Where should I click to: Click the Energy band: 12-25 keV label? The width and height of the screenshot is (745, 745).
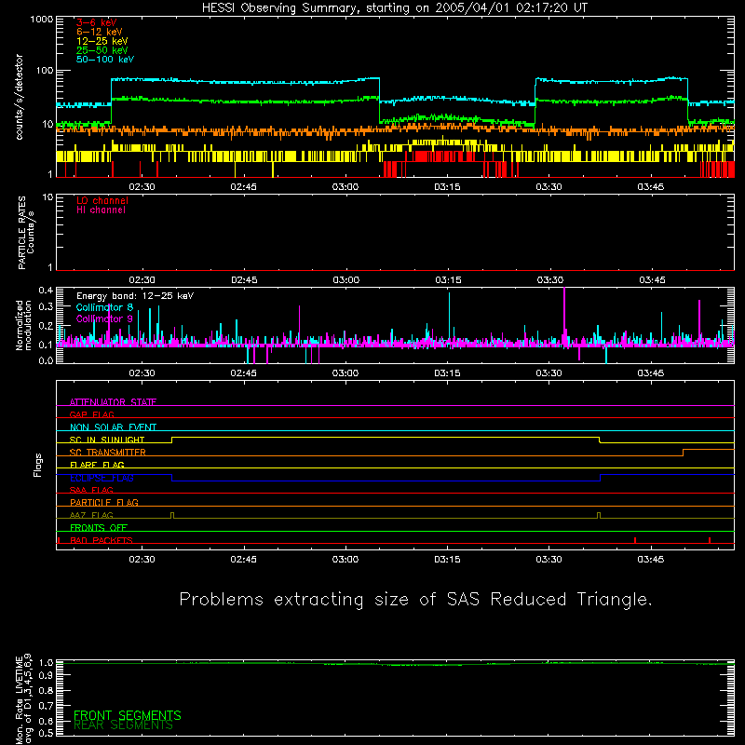coord(135,296)
